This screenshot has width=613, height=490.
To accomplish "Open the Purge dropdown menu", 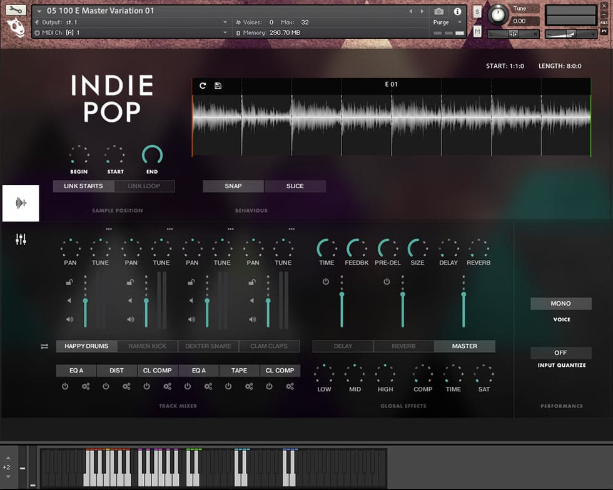I will click(445, 22).
